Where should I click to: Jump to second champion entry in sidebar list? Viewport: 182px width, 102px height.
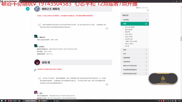[129, 29]
